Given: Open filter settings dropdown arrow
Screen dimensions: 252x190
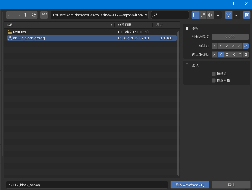Looking at the screenshot, I should (236, 15).
